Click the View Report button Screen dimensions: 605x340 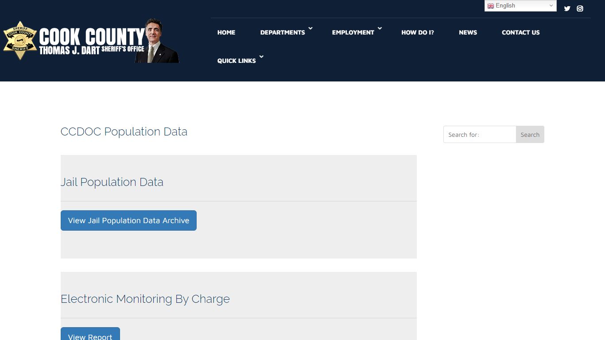tap(90, 334)
